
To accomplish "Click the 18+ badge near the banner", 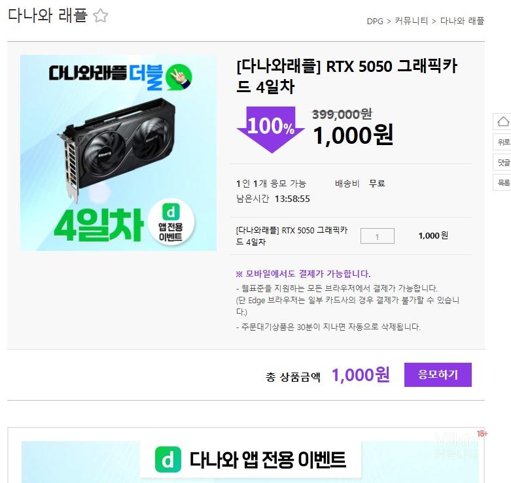I will click(482, 433).
